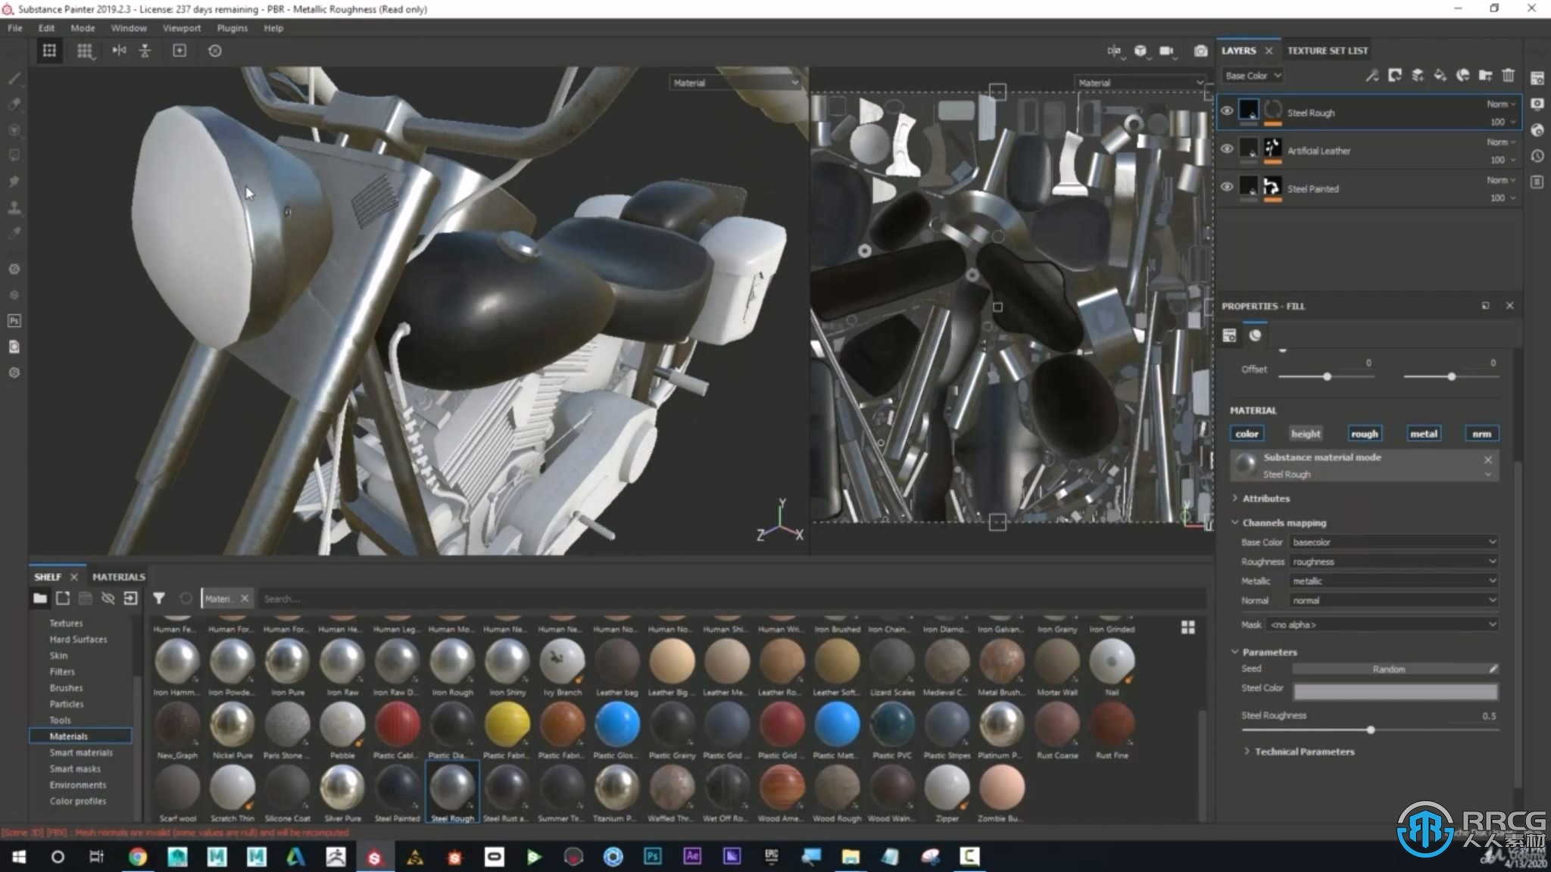Toggle the symmetry icon in top toolbar
The image size is (1551, 872).
tap(119, 51)
